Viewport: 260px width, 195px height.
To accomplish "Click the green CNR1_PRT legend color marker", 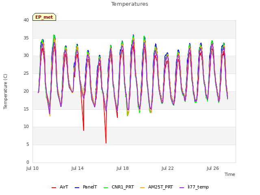I will tap(106, 188).
